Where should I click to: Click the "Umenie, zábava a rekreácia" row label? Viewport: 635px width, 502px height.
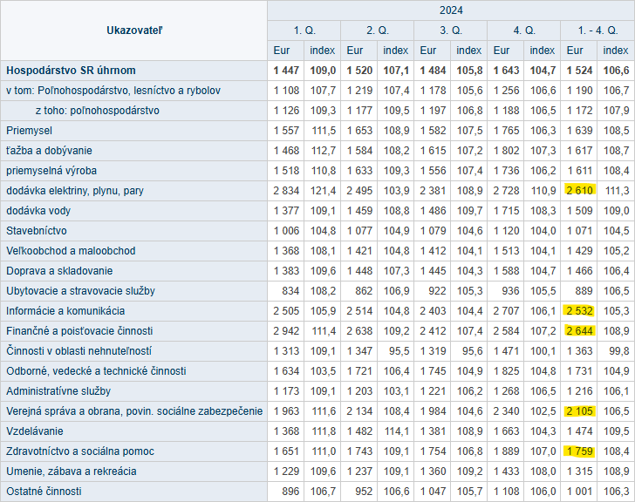click(70, 471)
